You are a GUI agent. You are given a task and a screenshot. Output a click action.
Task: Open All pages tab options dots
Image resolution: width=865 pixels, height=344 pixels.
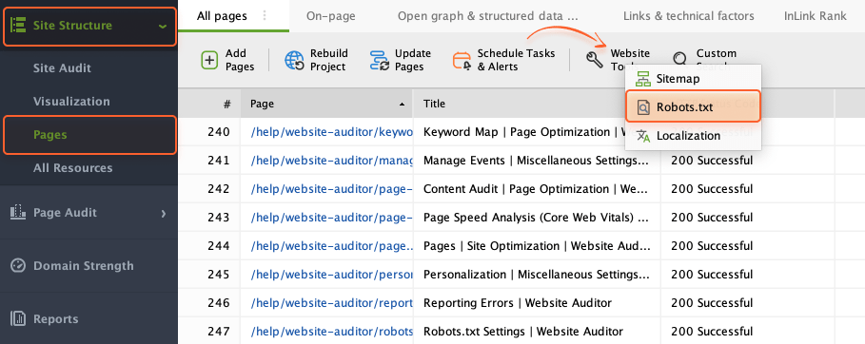coord(265,15)
